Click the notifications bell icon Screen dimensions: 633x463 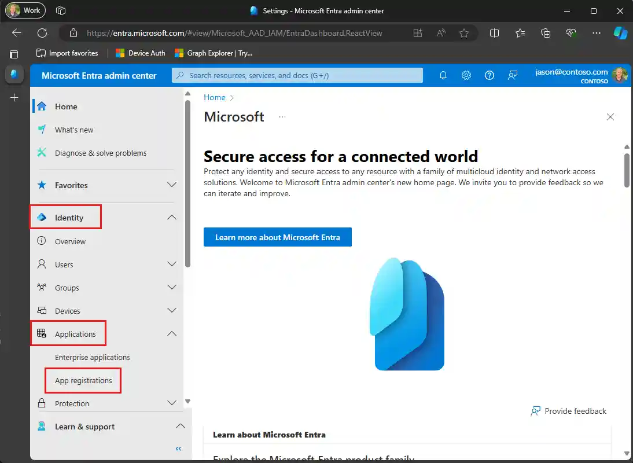coord(443,75)
